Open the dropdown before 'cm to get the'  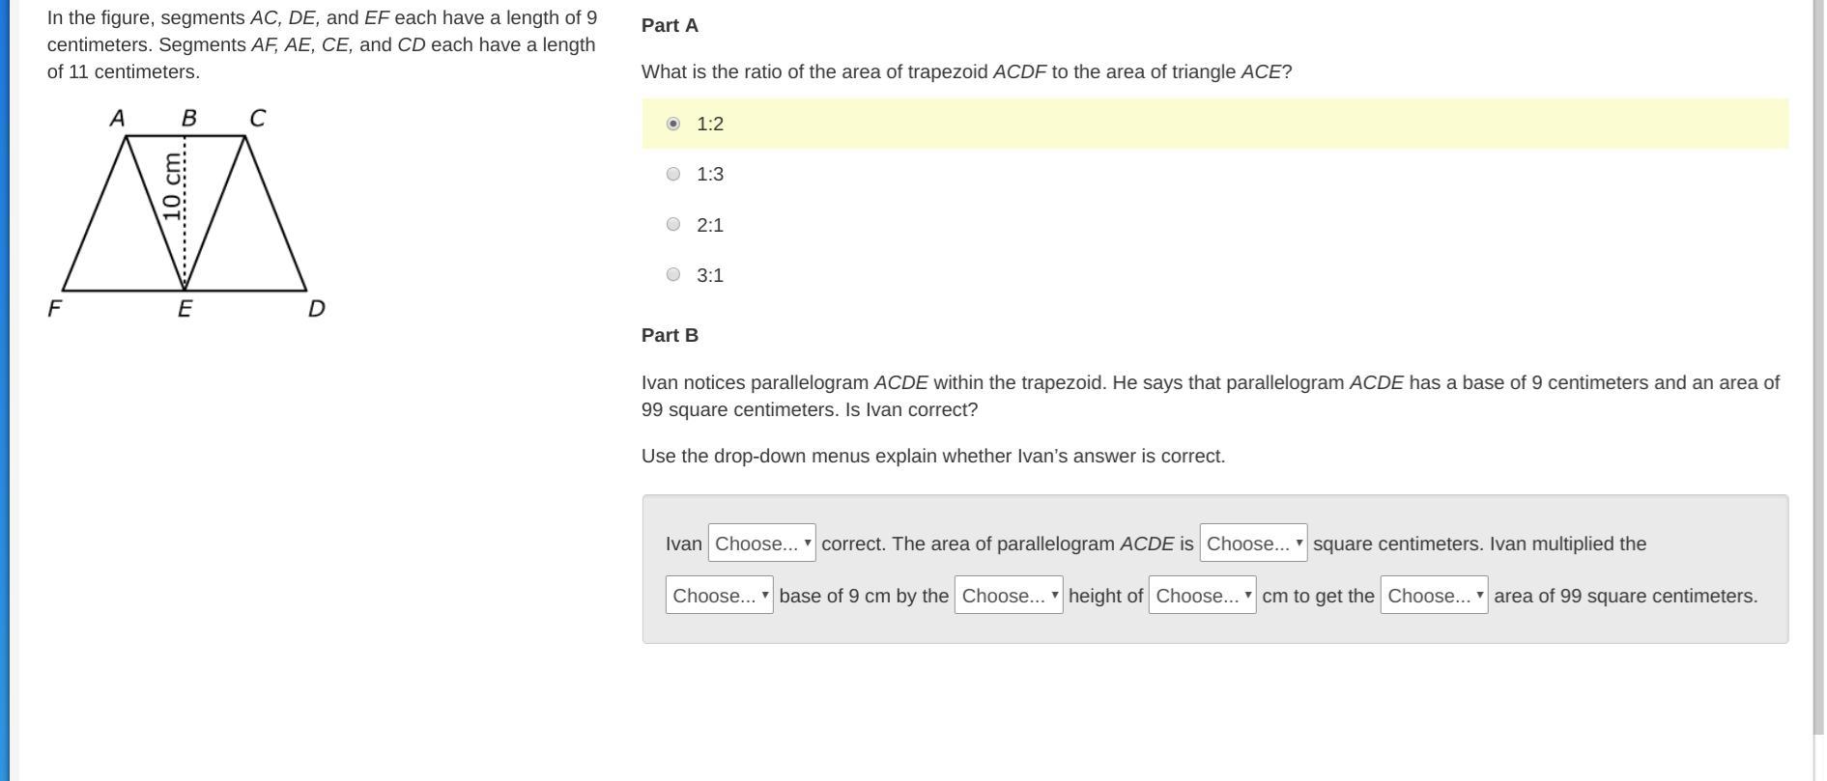(x=1202, y=595)
